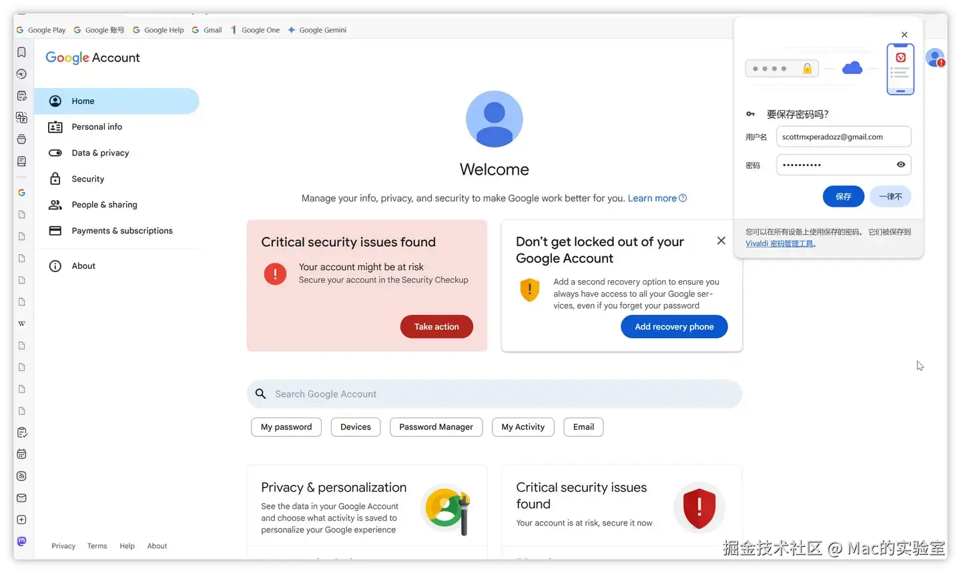Click the My Activity chip
Image resolution: width=961 pixels, height=573 pixels.
pyautogui.click(x=523, y=427)
